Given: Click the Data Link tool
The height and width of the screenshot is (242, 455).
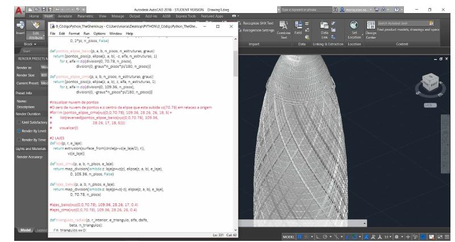Looking at the screenshot, I should pos(324,30).
